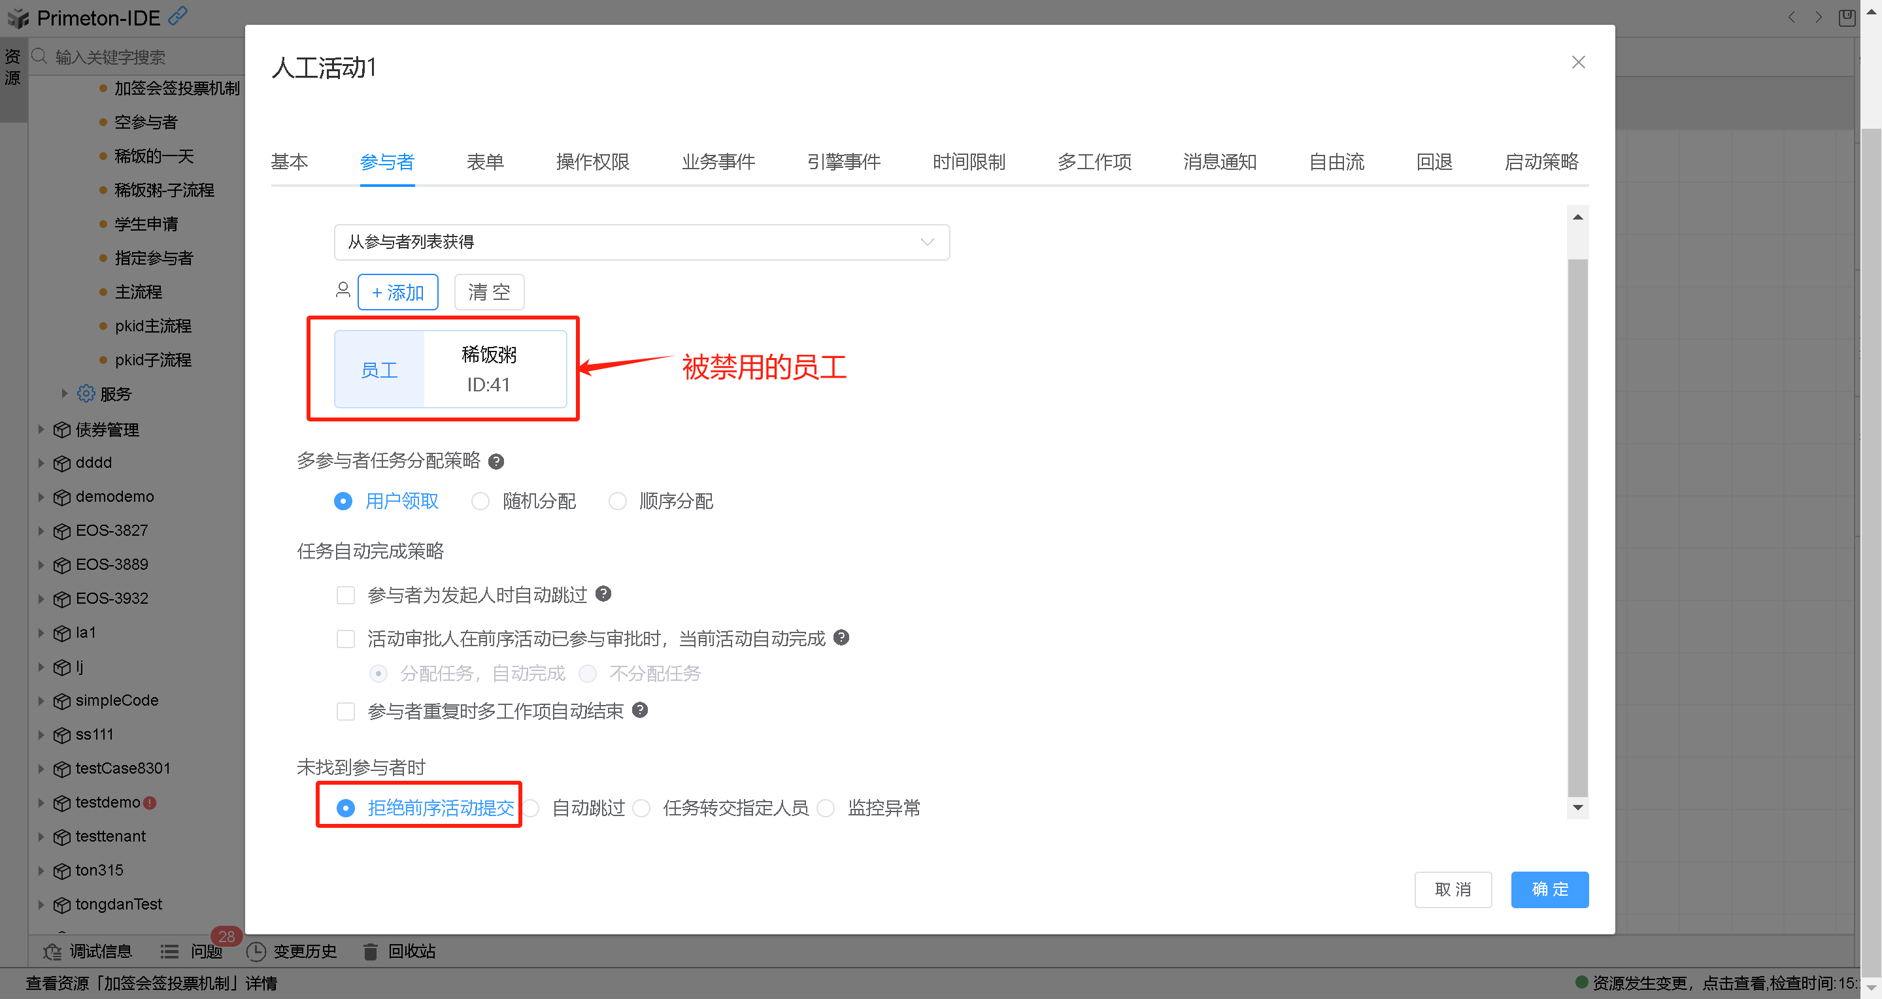Screen dimensions: 1882x999
Task: Click help icon next to 参与者为发起人时自动跳过
Action: [x=603, y=594]
